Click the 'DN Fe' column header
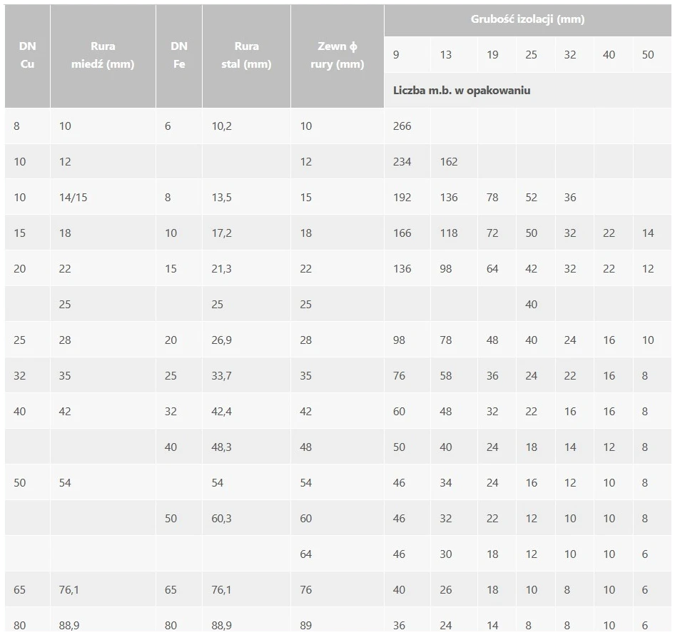The width and height of the screenshot is (675, 635). (x=179, y=55)
